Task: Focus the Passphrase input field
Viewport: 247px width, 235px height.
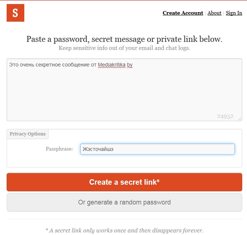Action: coord(158,149)
